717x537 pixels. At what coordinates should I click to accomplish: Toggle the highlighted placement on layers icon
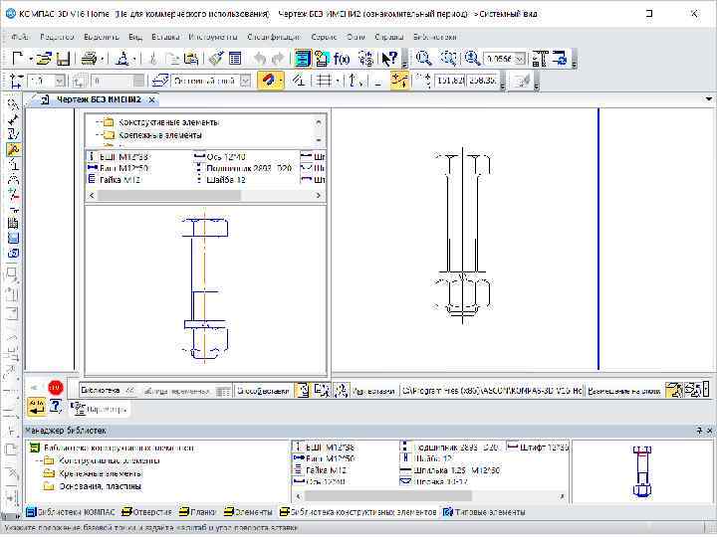[x=673, y=391]
